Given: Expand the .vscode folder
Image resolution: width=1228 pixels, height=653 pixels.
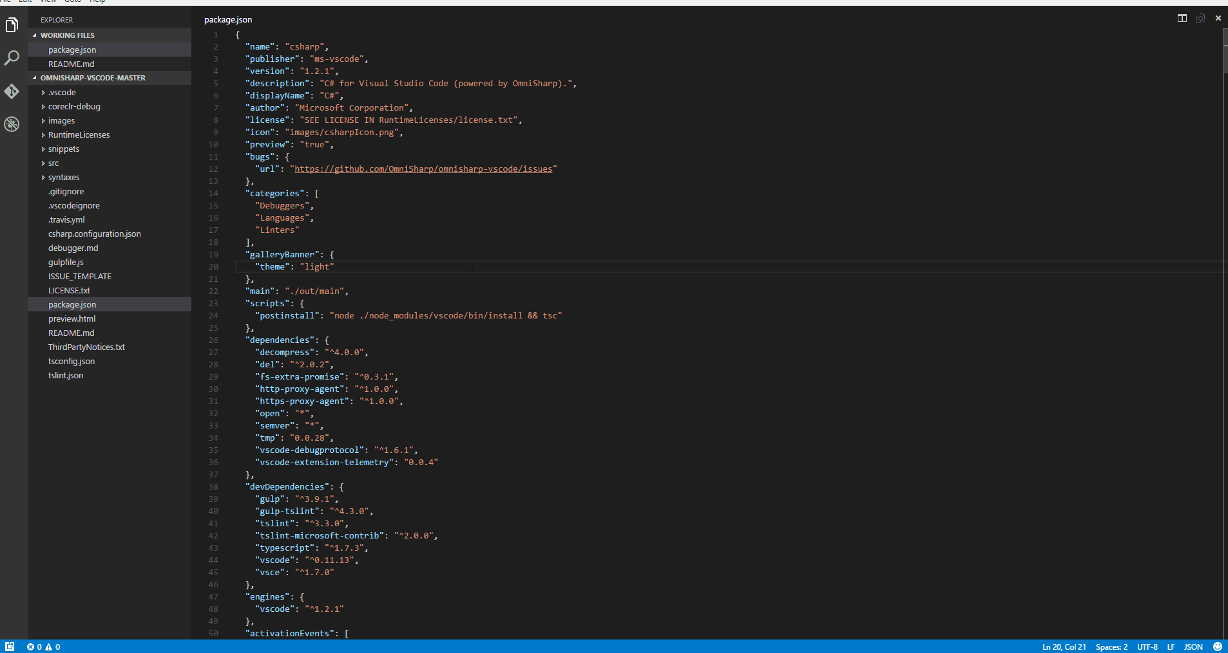Looking at the screenshot, I should 62,93.
